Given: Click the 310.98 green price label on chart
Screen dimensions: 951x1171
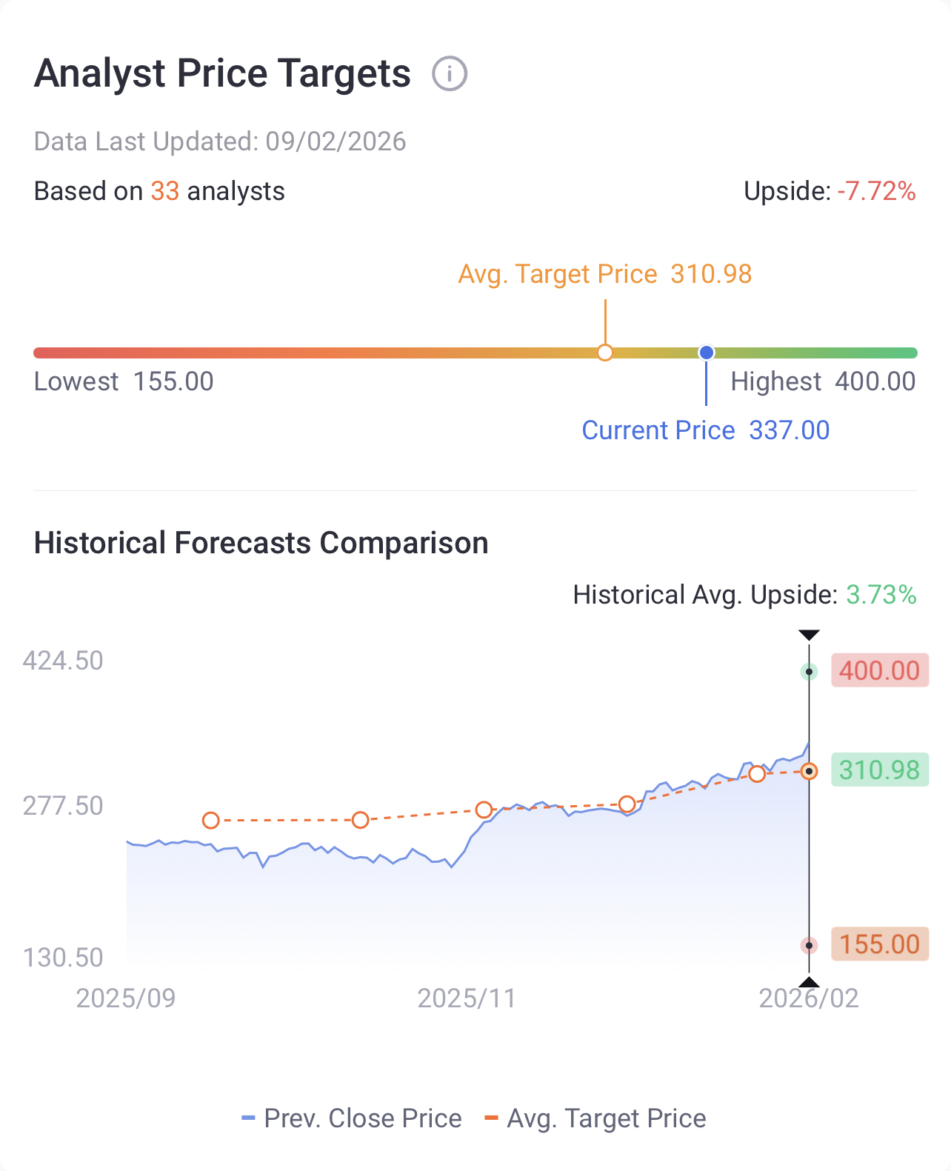Looking at the screenshot, I should click(879, 770).
